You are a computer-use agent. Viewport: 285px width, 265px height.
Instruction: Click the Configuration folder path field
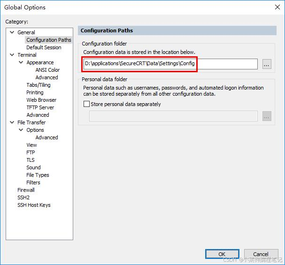170,64
